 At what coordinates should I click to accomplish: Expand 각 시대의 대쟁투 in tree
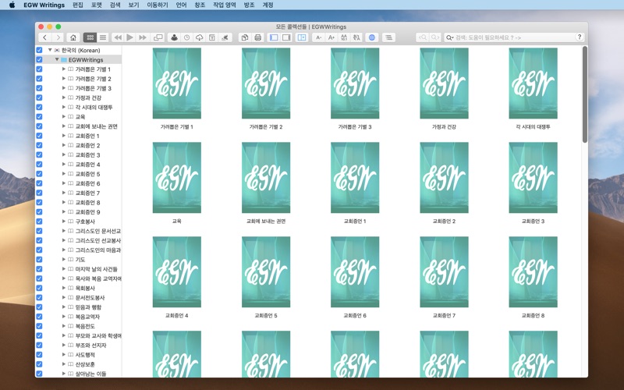pos(64,107)
